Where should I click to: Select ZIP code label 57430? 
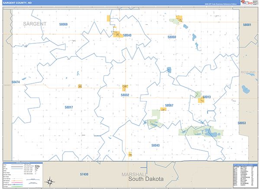pos(84,174)
